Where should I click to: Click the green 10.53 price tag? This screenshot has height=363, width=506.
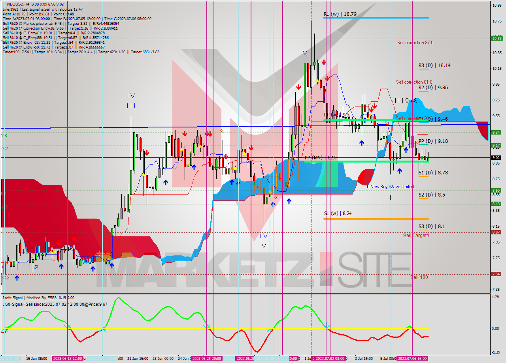[497, 38]
